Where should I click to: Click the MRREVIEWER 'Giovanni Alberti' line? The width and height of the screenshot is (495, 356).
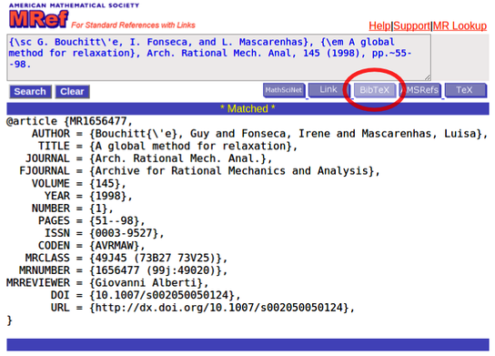[x=107, y=283]
